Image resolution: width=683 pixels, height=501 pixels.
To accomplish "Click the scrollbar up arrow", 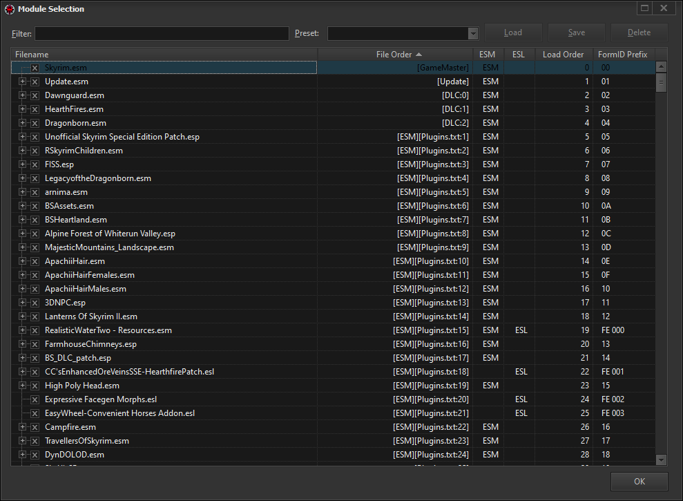I will point(661,67).
